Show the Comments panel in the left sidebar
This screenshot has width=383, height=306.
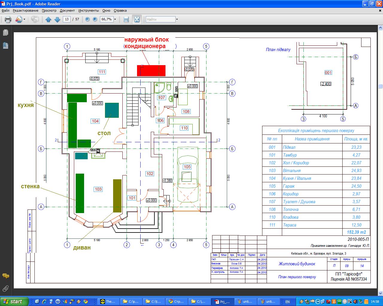[x=5, y=276]
